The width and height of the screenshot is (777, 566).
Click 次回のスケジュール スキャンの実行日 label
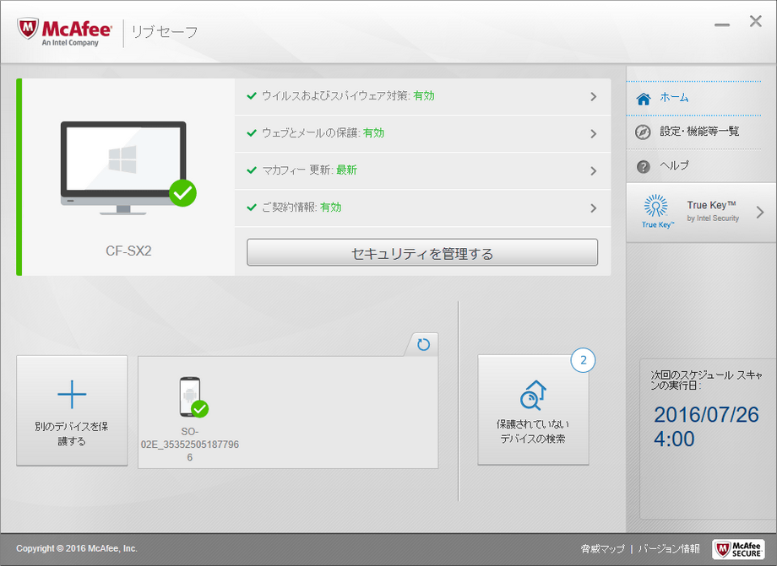(x=706, y=380)
